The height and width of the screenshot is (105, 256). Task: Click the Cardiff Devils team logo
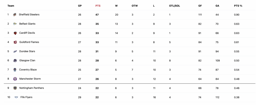[15, 33]
